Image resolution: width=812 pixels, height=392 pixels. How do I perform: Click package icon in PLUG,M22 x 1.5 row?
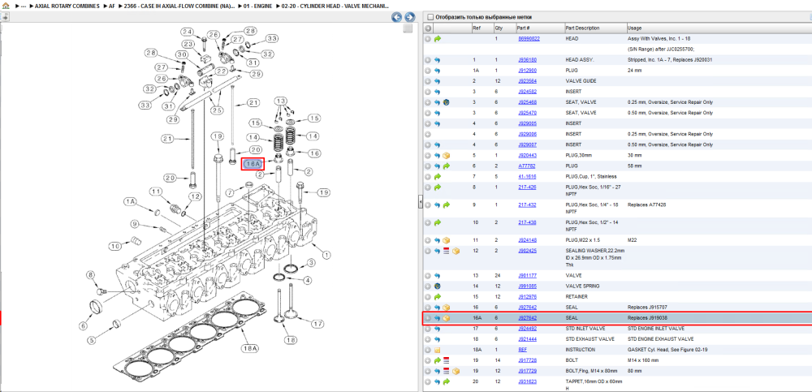[447, 240]
